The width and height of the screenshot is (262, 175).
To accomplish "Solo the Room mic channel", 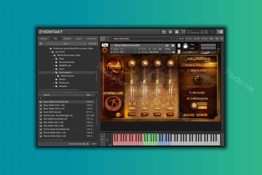I will (155, 104).
